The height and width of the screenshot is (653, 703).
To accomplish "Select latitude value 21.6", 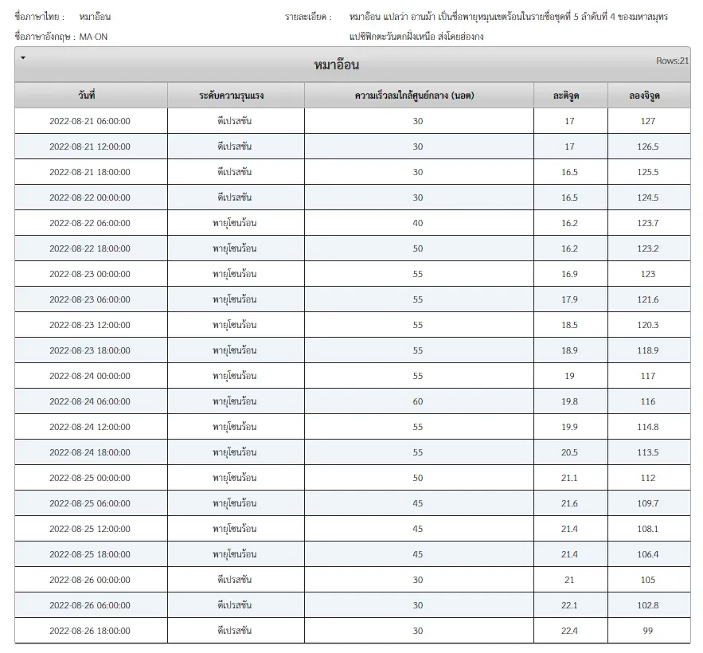I will coord(569,503).
